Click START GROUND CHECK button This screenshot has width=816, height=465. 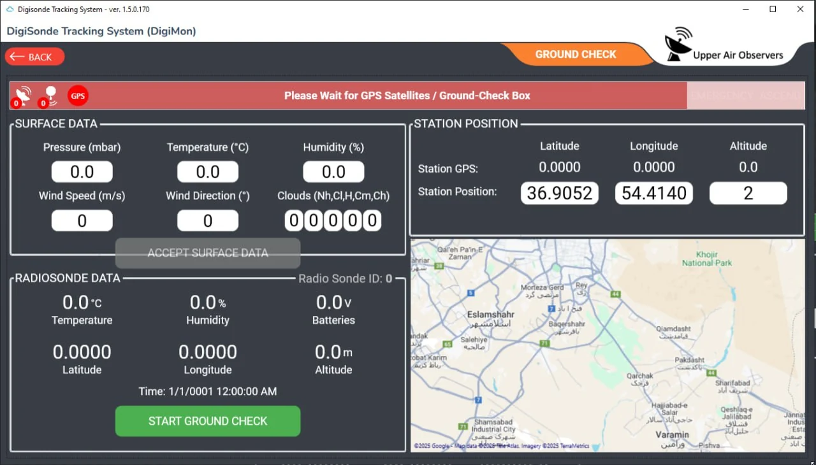208,421
